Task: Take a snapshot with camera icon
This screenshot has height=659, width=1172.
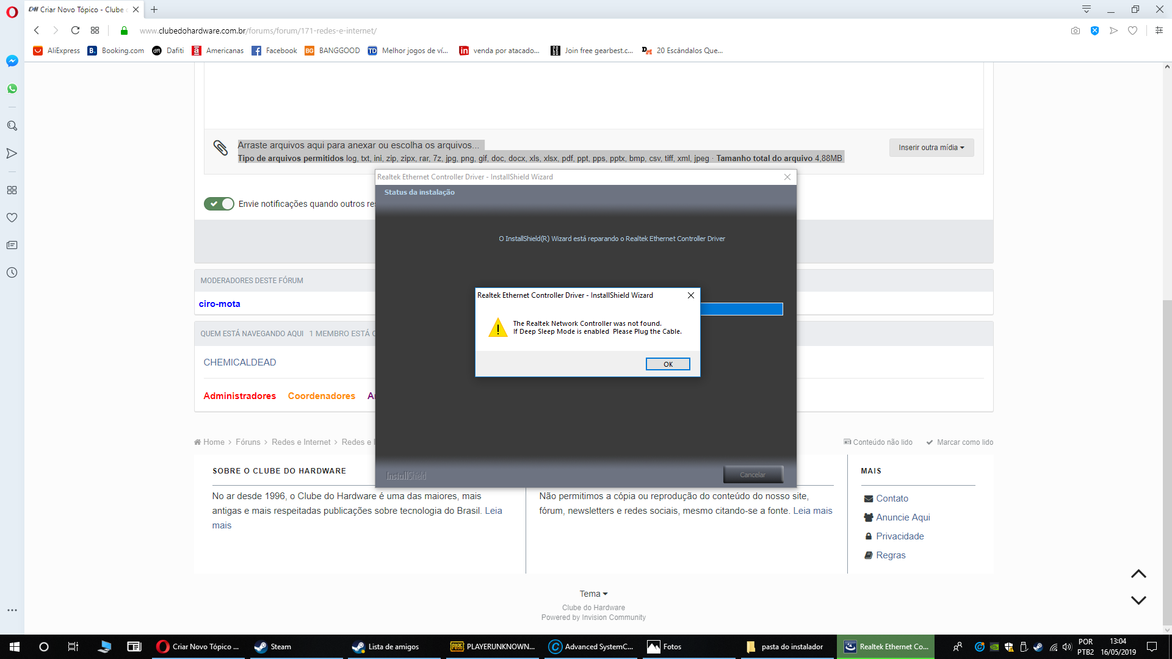Action: tap(1076, 31)
